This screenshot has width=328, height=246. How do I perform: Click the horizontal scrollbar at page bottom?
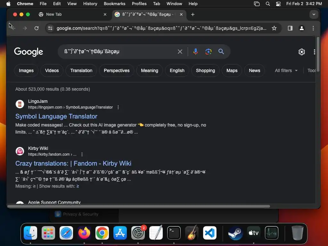point(139,206)
